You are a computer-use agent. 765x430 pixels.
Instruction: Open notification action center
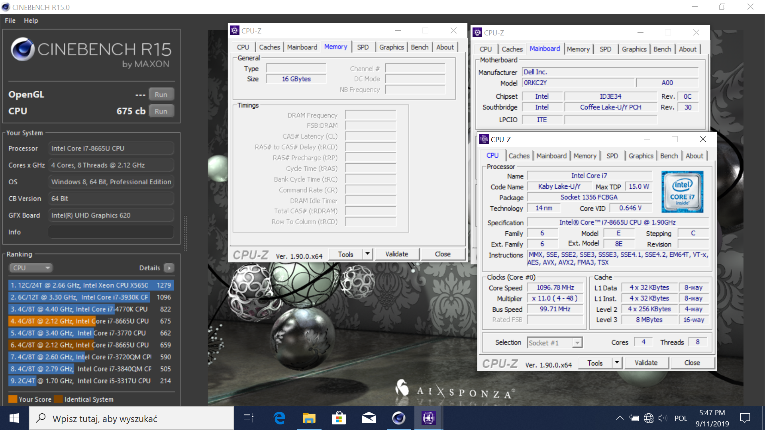745,418
